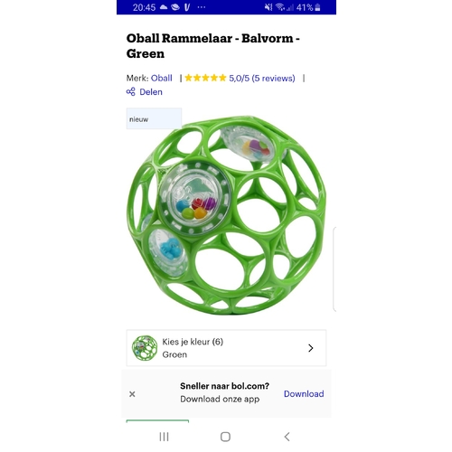
Task: Tap the three-dot notification overflow icon
Action: pos(202,7)
